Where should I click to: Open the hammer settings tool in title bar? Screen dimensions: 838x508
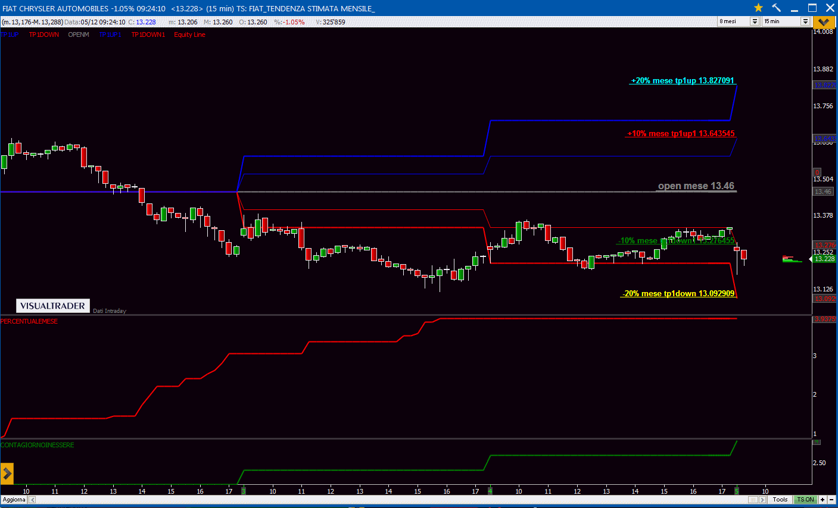point(776,8)
